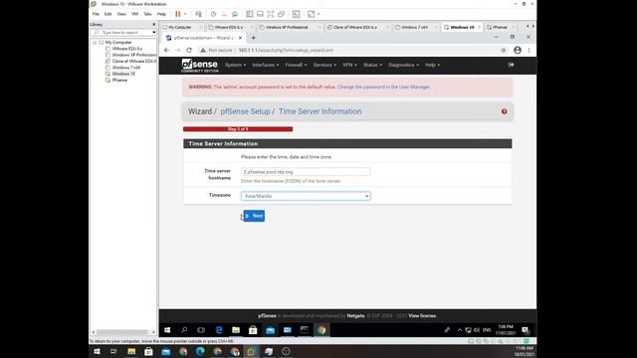Screen dimensions: 637x358
Task: Open the power options arrow beside Pause
Action: click(185, 14)
